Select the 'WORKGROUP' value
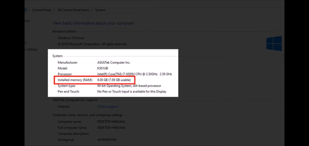 point(107,140)
